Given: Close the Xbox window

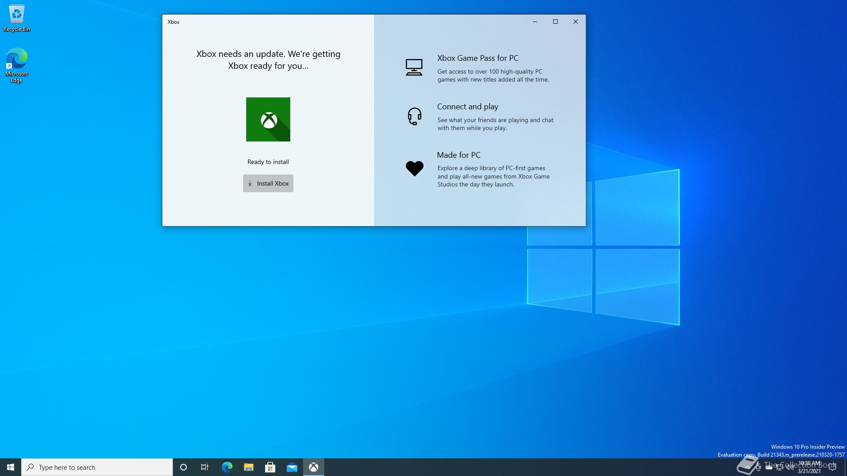Looking at the screenshot, I should [x=576, y=22].
